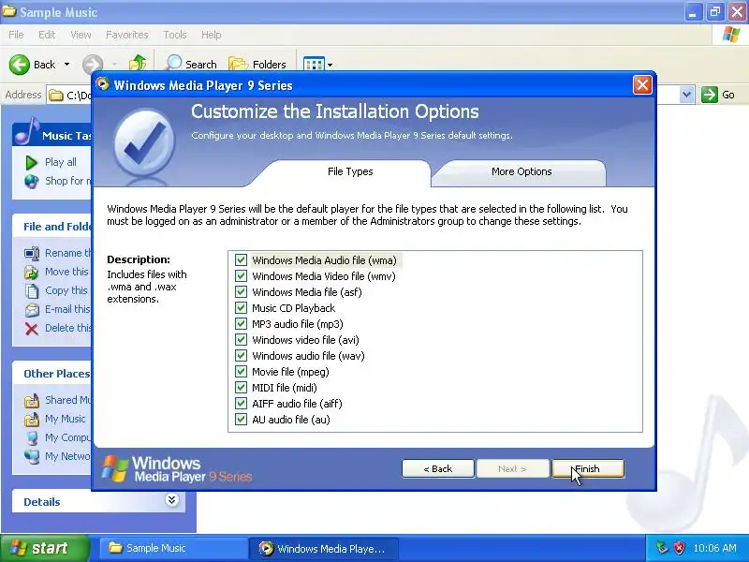
Task: Open Favorites menu in Sample Music window
Action: click(x=127, y=35)
